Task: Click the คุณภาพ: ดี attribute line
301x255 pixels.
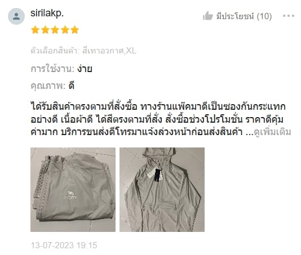Action: (52, 86)
